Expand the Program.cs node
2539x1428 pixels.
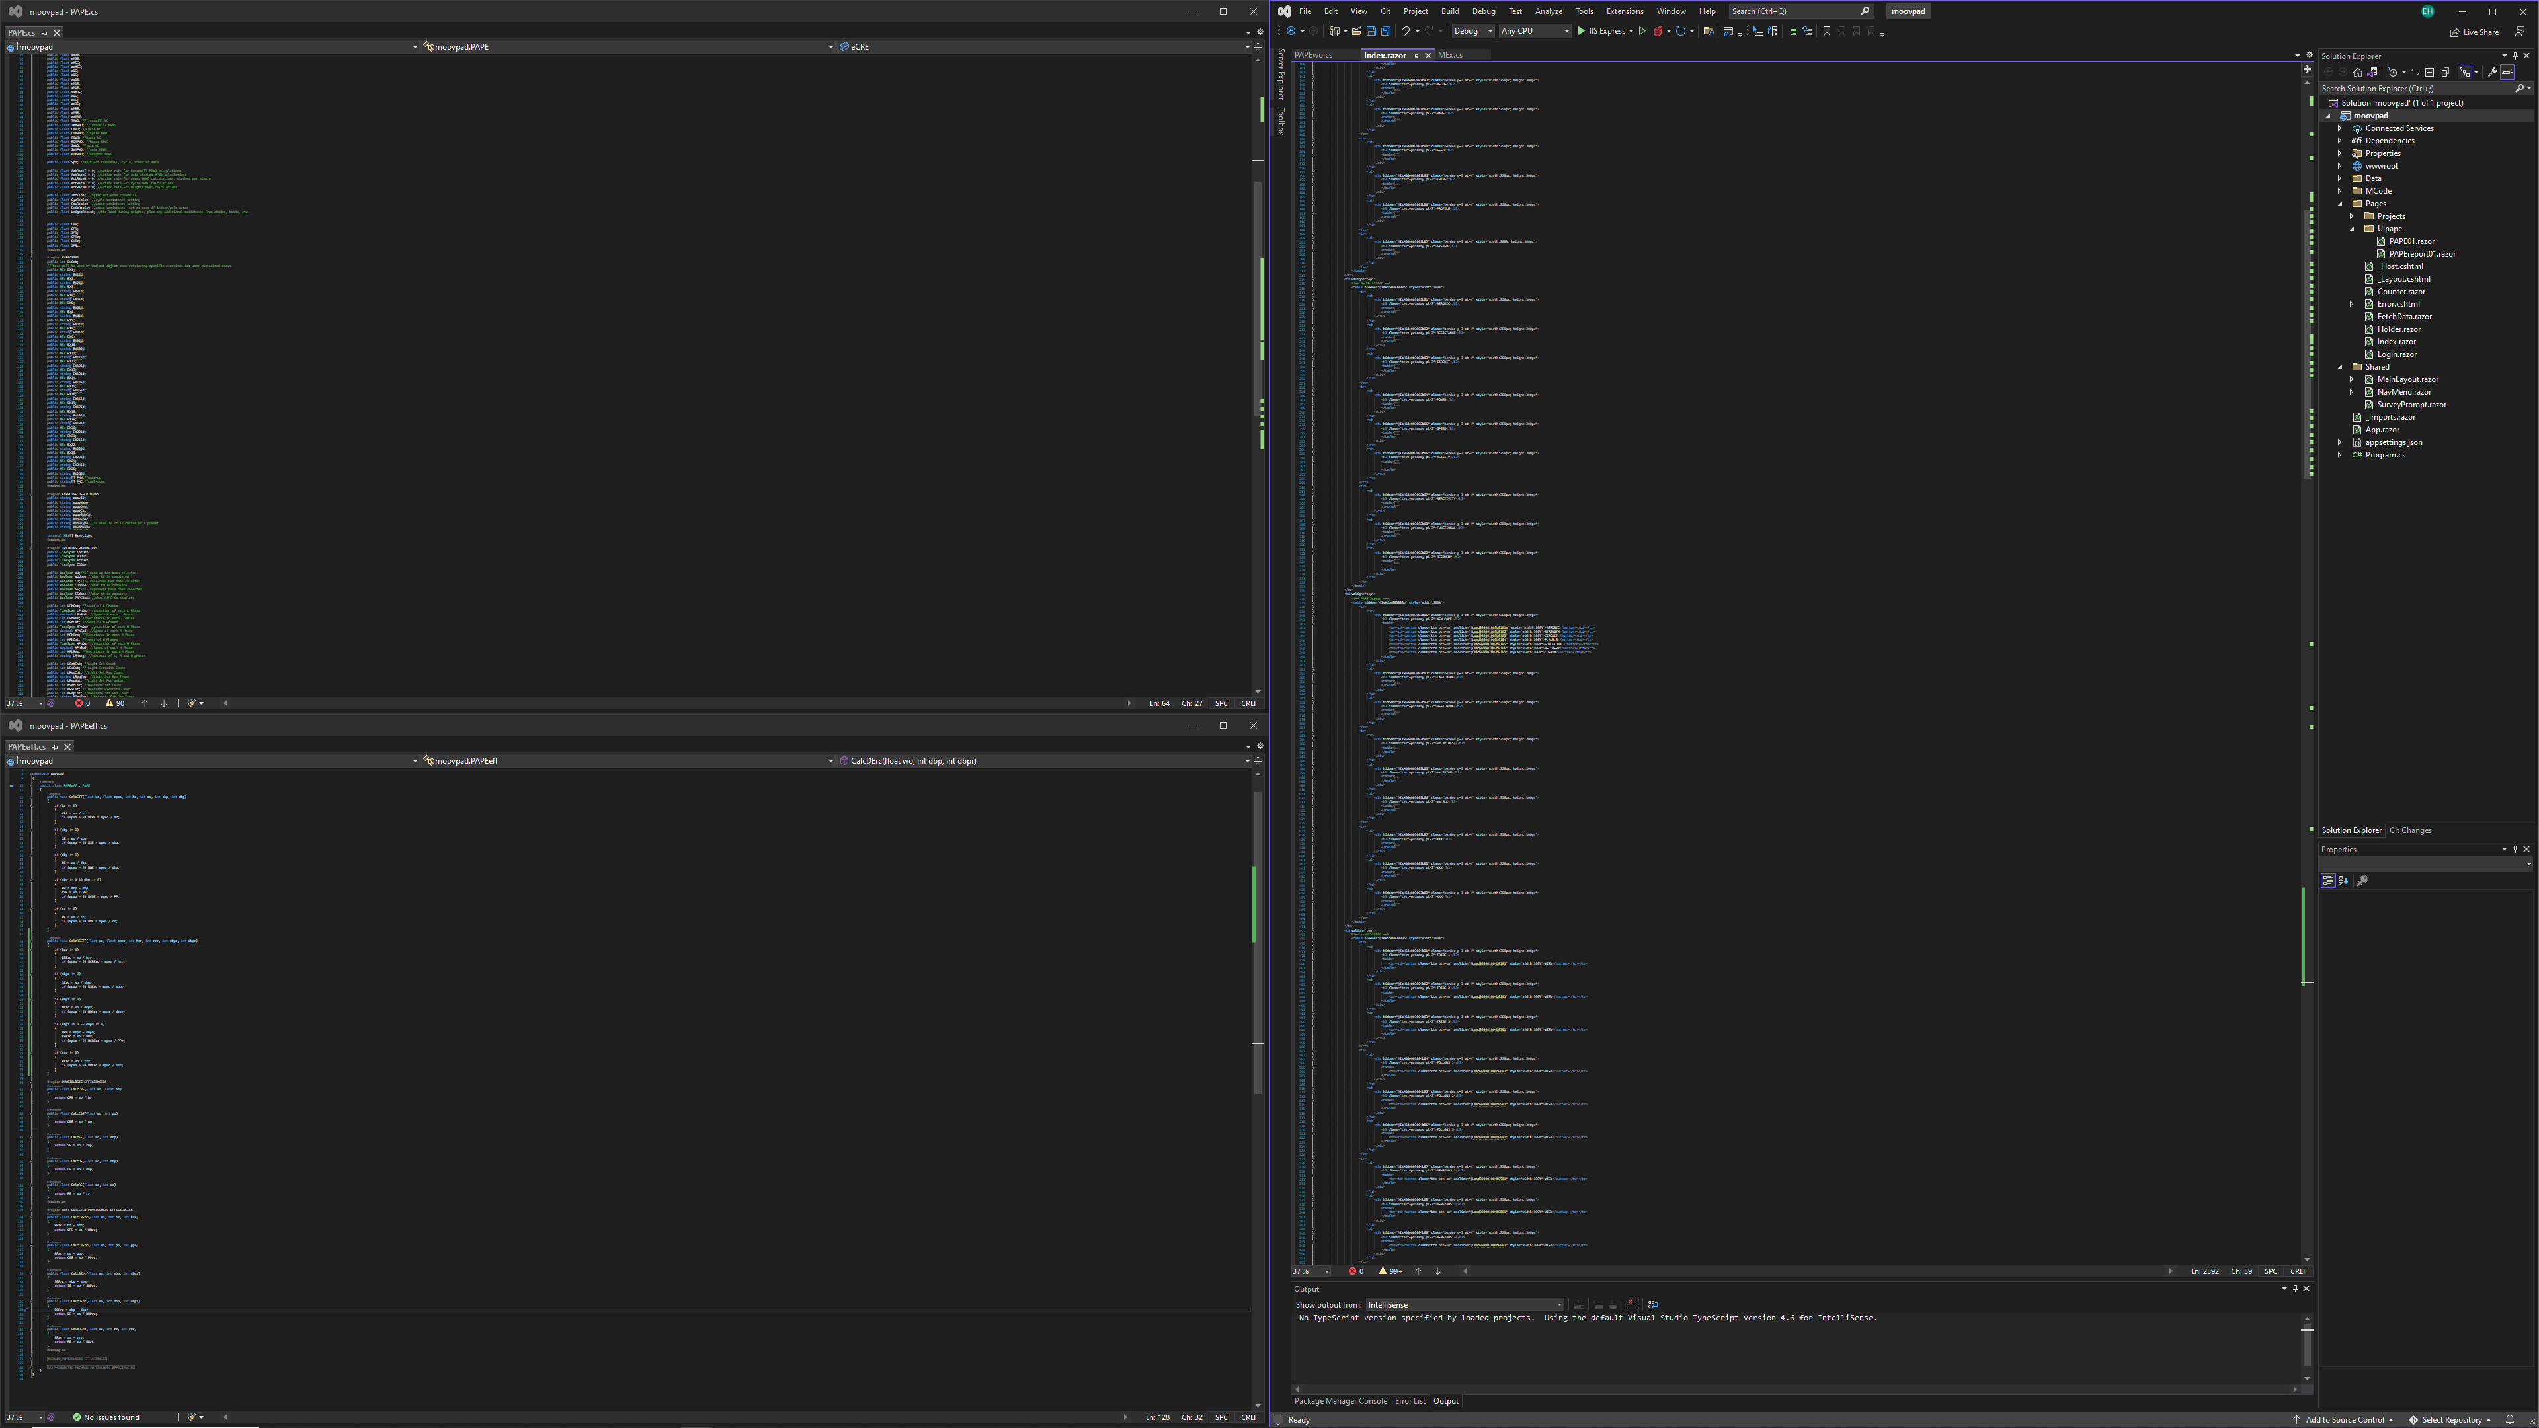point(2340,456)
